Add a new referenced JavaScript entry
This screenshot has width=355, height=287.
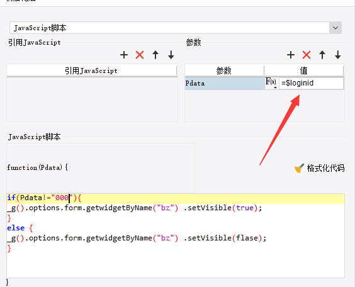[x=124, y=55]
